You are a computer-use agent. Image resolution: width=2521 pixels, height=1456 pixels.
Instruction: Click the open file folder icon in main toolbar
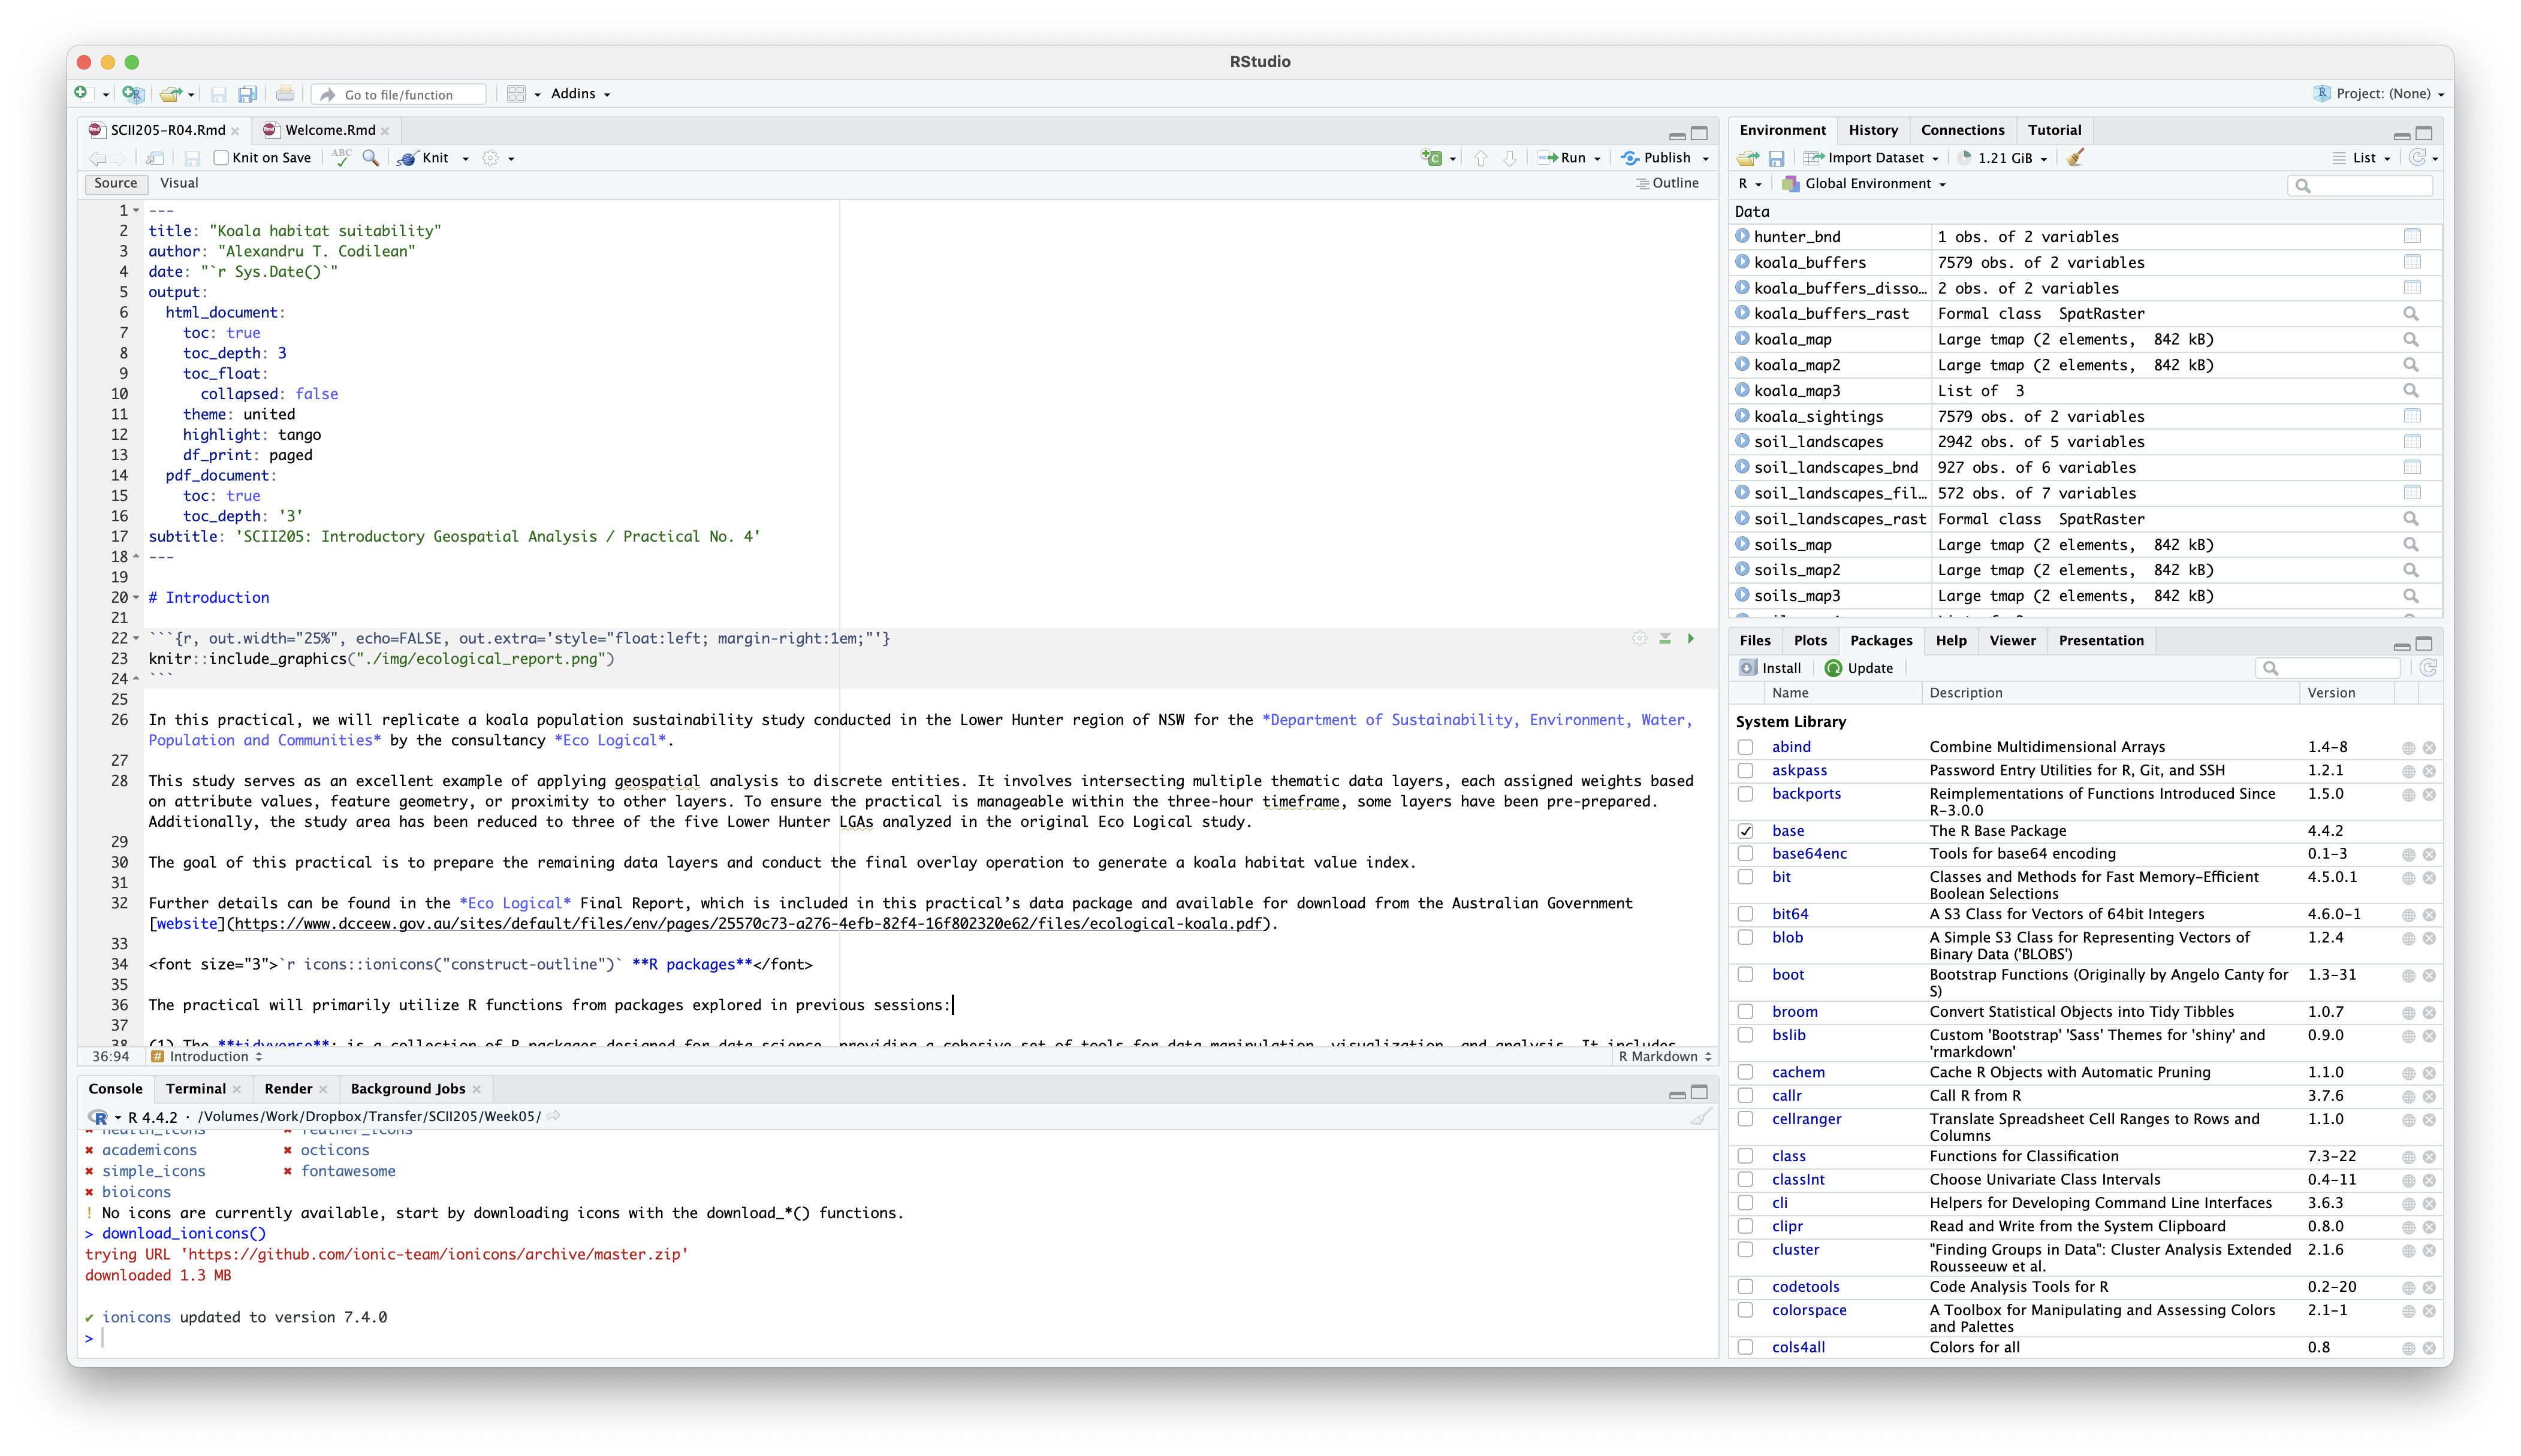[170, 94]
